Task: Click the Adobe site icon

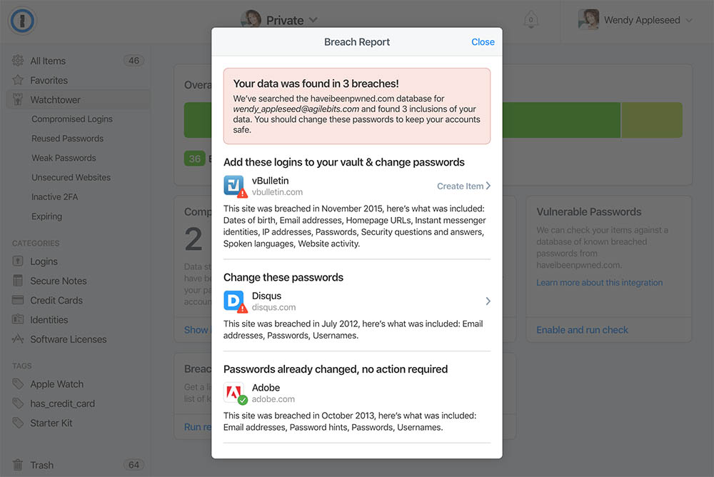Action: point(234,393)
